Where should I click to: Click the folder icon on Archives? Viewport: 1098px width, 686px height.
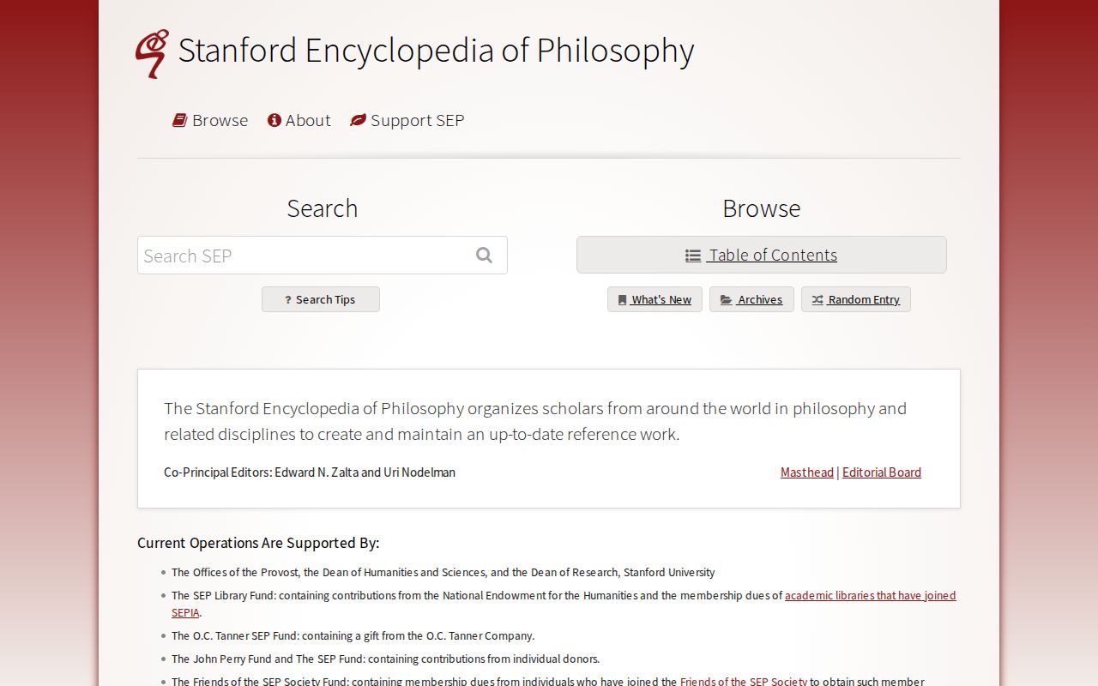point(725,299)
